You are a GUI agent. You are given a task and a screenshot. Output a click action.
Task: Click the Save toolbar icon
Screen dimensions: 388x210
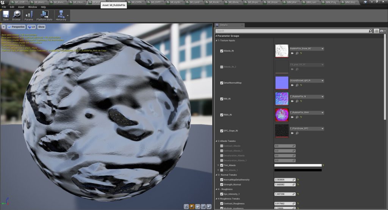(6, 15)
